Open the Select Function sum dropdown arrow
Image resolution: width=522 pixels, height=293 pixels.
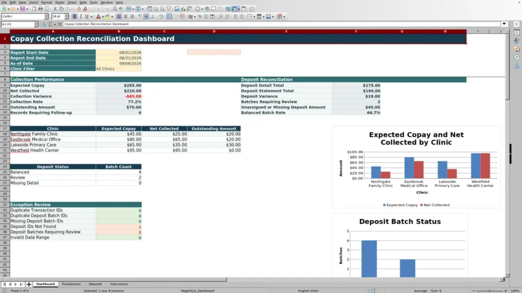point(55,24)
